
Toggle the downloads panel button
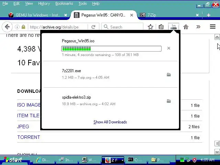[174, 26]
